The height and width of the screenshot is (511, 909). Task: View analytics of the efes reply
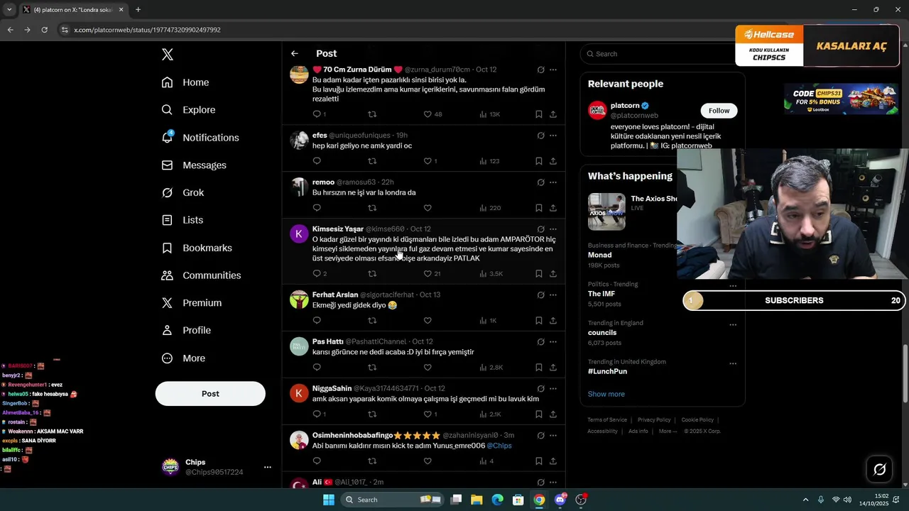point(490,161)
